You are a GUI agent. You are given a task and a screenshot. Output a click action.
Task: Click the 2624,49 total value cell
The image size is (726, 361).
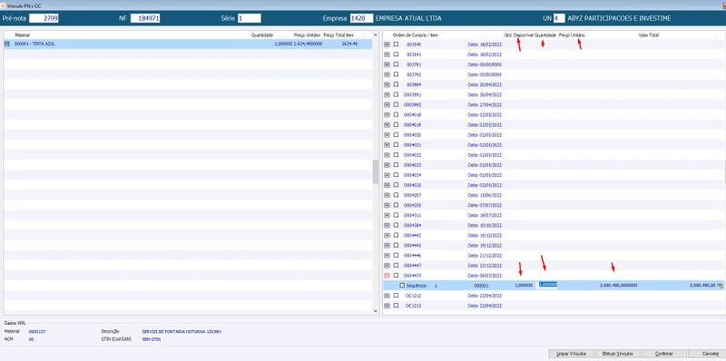pyautogui.click(x=349, y=44)
